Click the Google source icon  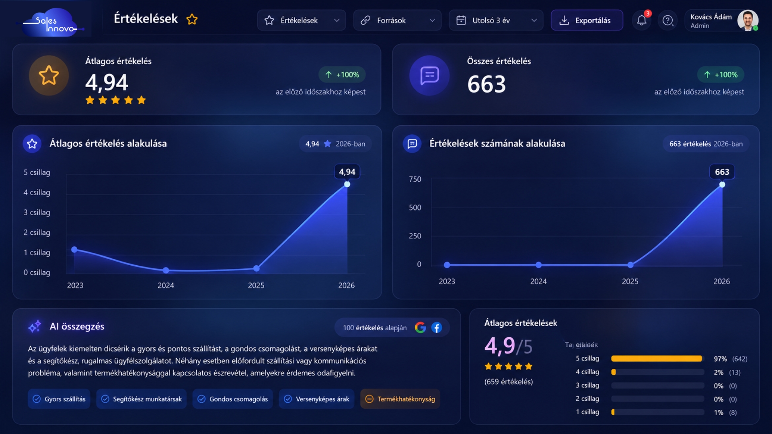pos(420,328)
